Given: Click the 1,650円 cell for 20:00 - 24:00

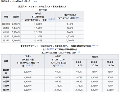Looking at the screenshot, I should pyautogui.click(x=110, y=90).
